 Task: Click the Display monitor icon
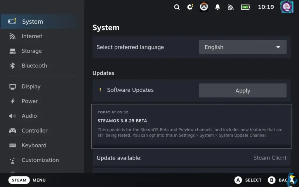point(13,87)
